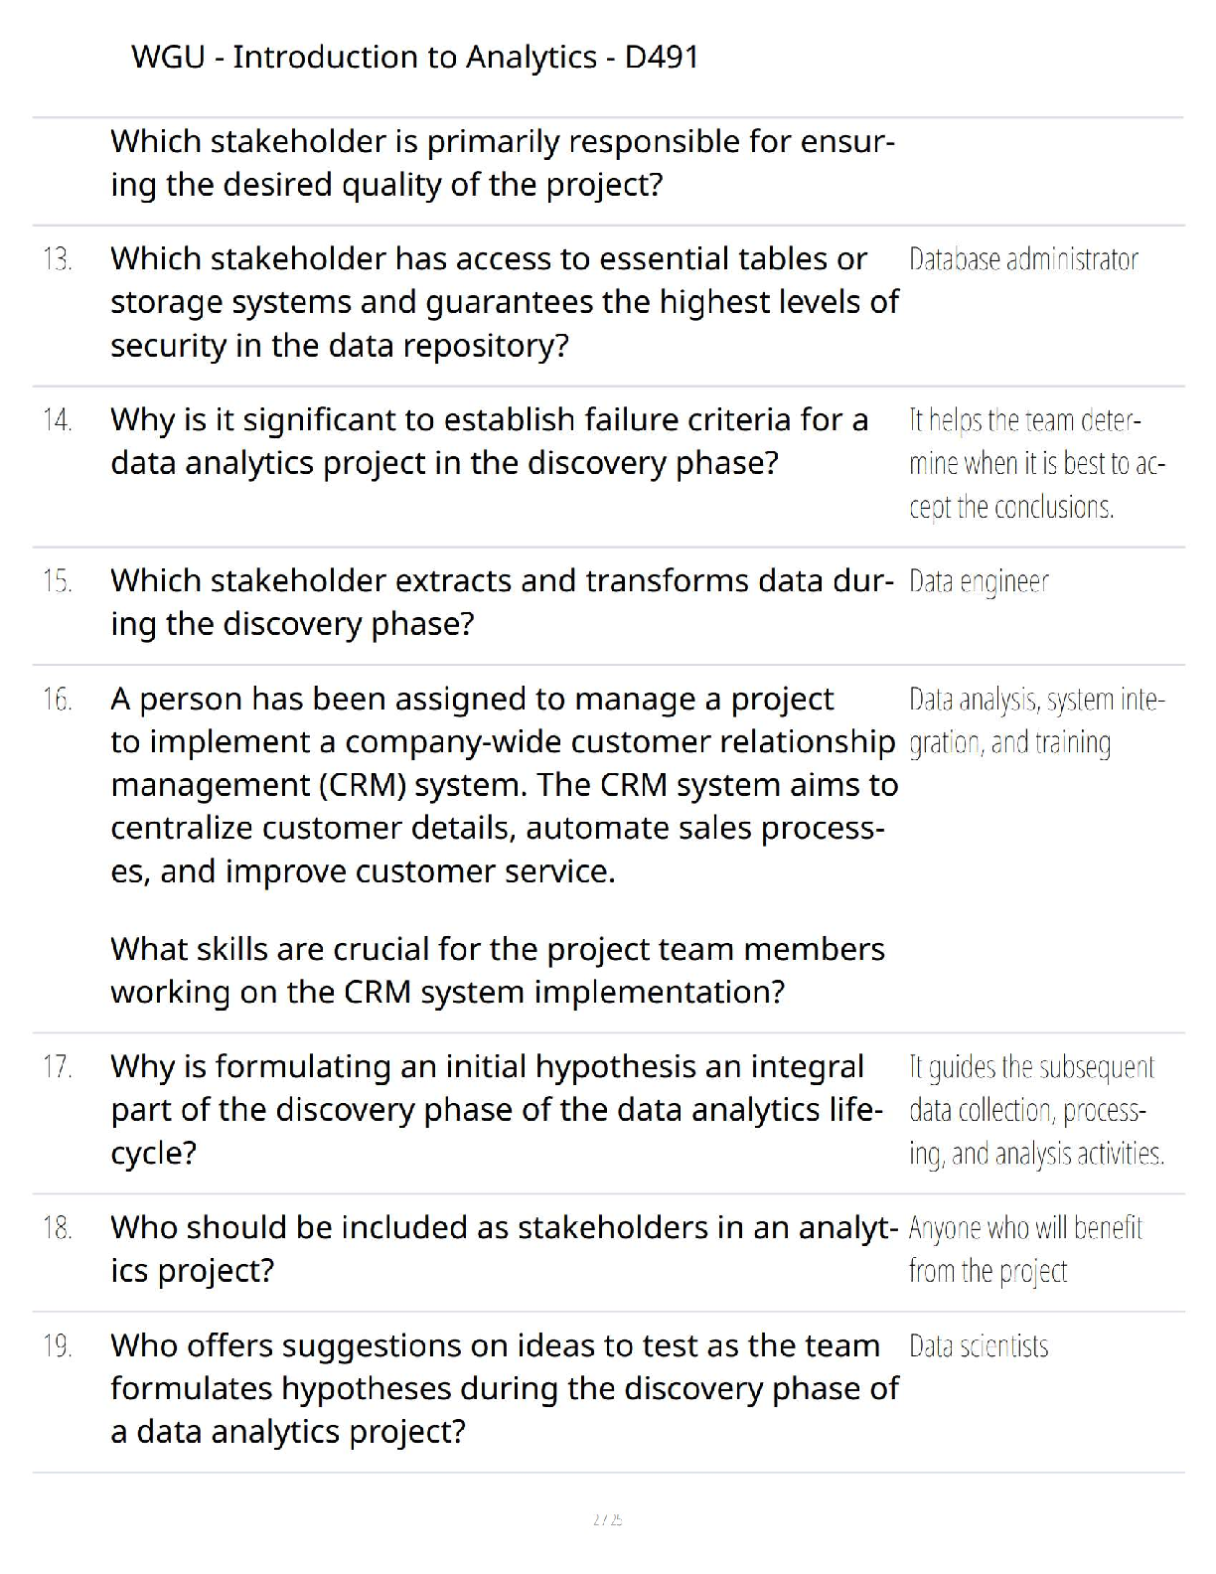Select the answer 'Anyone who will benefit'
This screenshot has width=1216, height=1574.
pyautogui.click(x=1025, y=1250)
